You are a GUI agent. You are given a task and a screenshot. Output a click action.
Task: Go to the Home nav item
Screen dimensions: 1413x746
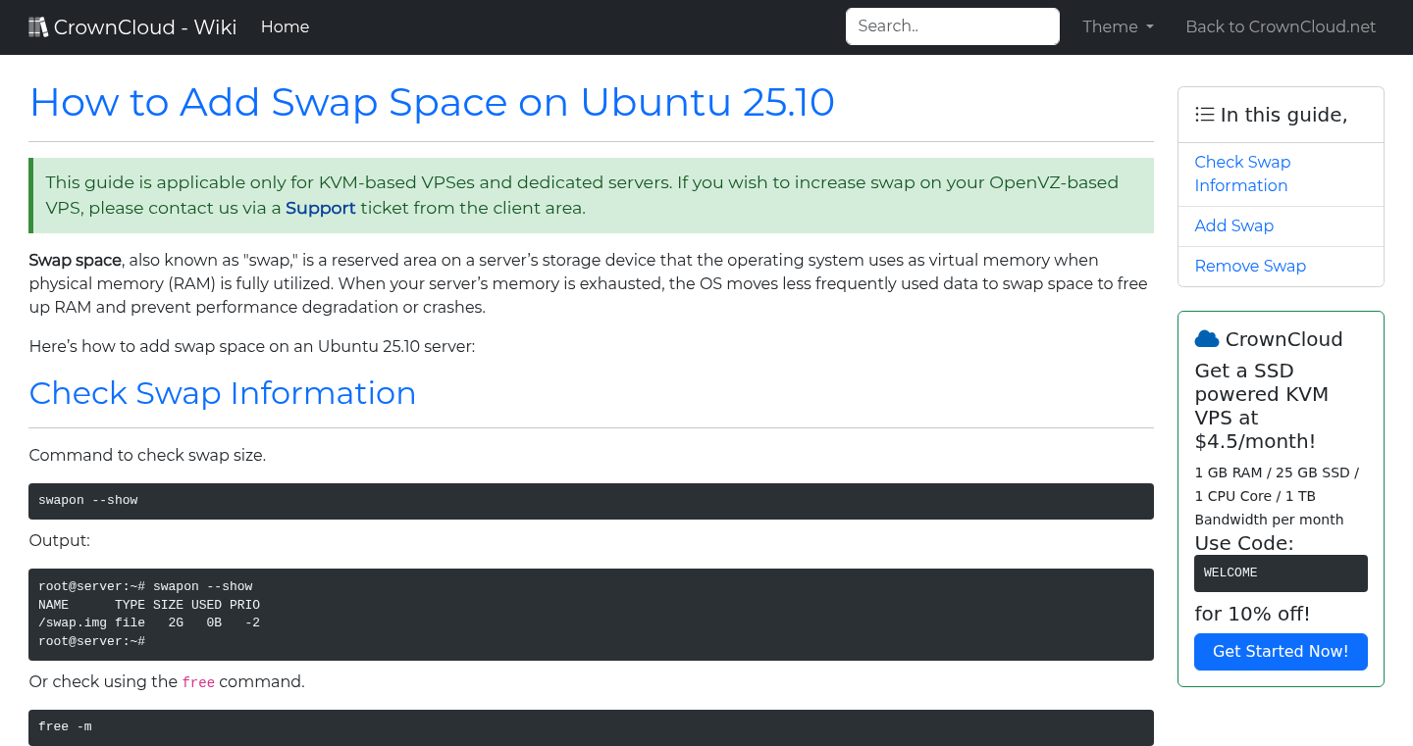point(285,27)
